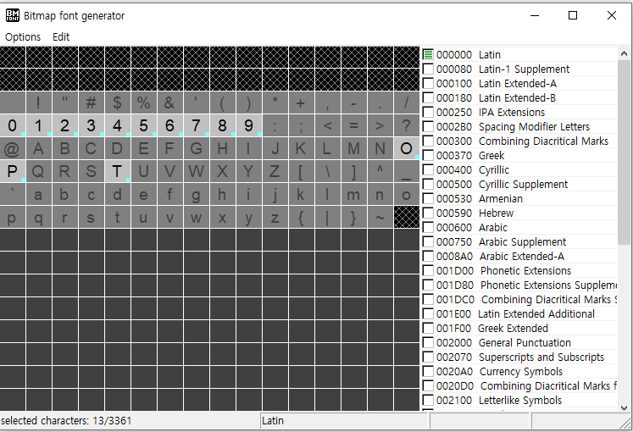
Task: Select the lowercase g glyph cell
Action: click(x=197, y=195)
